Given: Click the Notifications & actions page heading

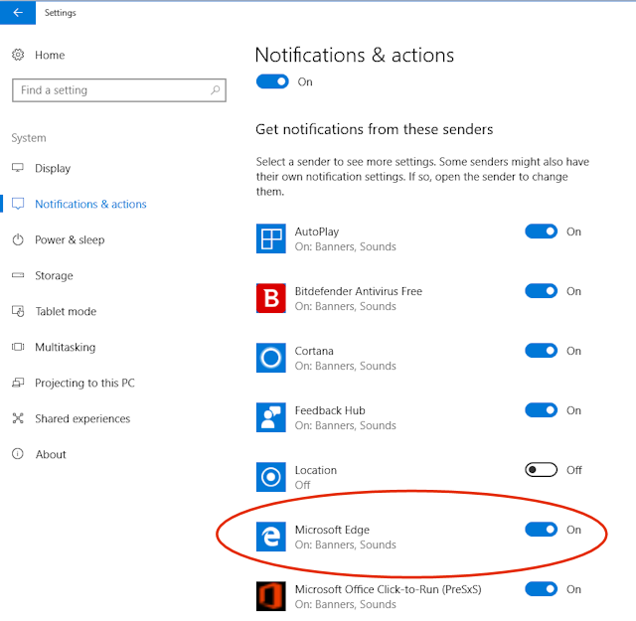Looking at the screenshot, I should [355, 55].
